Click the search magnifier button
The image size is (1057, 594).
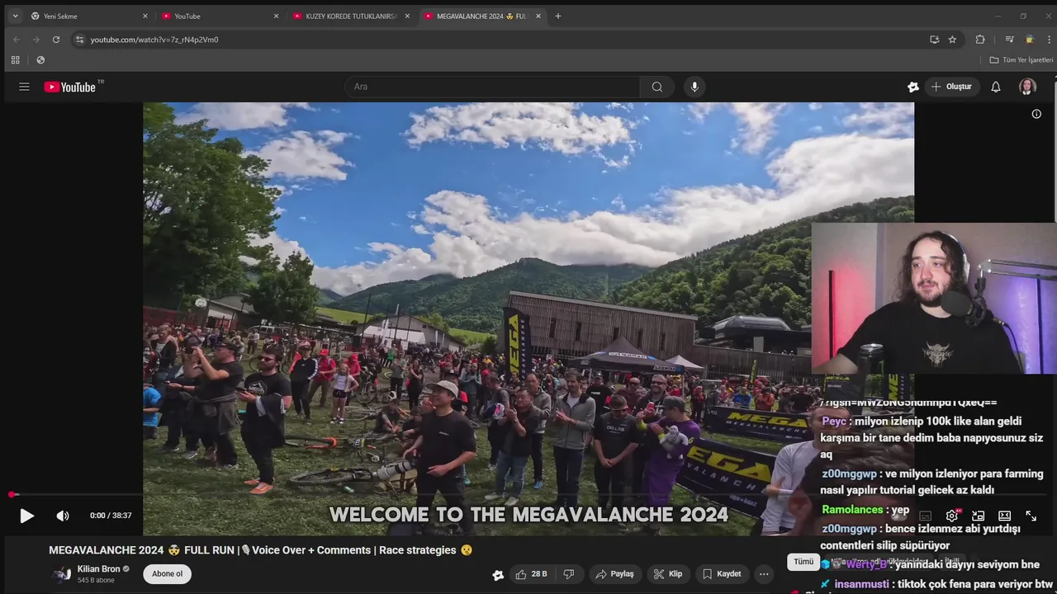tap(656, 87)
